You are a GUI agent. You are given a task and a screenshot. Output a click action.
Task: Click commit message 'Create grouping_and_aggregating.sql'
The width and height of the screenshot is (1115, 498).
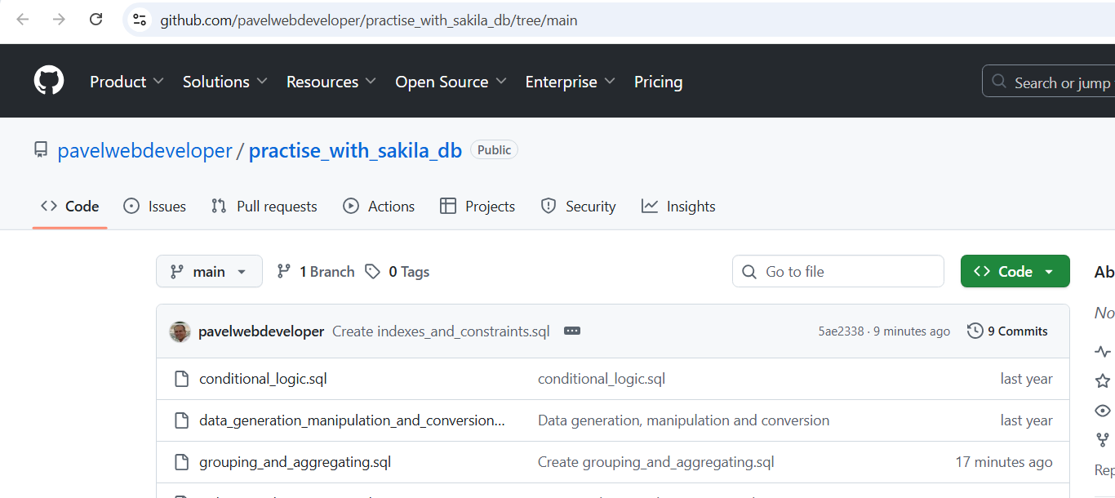[x=655, y=462]
